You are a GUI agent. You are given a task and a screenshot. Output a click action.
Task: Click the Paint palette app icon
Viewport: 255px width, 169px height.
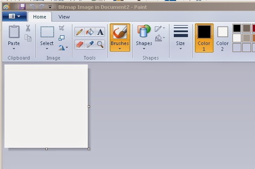click(x=7, y=7)
